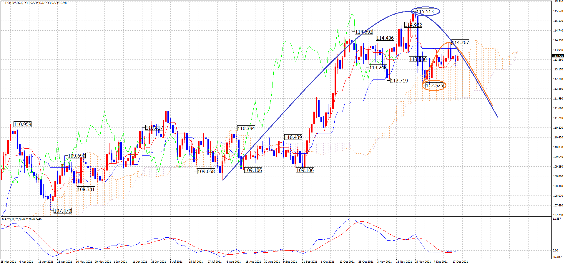Click the 13 Oct 2021 date on time axis

click(x=347, y=261)
